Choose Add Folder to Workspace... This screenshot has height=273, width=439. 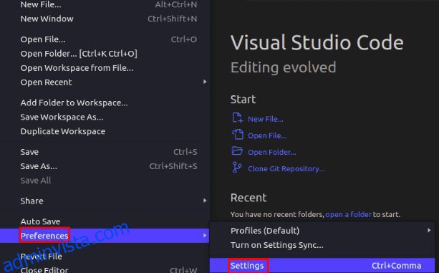105,102
